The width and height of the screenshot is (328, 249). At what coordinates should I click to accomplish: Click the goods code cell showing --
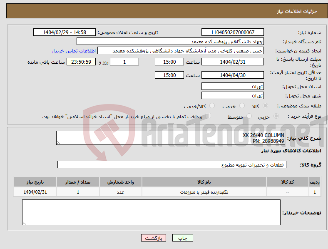point(288,192)
